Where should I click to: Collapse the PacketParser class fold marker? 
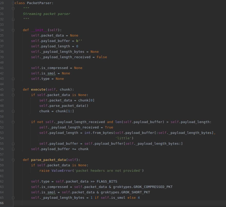point(13,3)
